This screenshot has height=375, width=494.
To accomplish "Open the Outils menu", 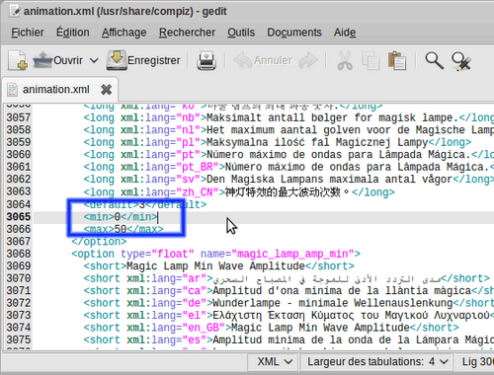I will [x=241, y=33].
